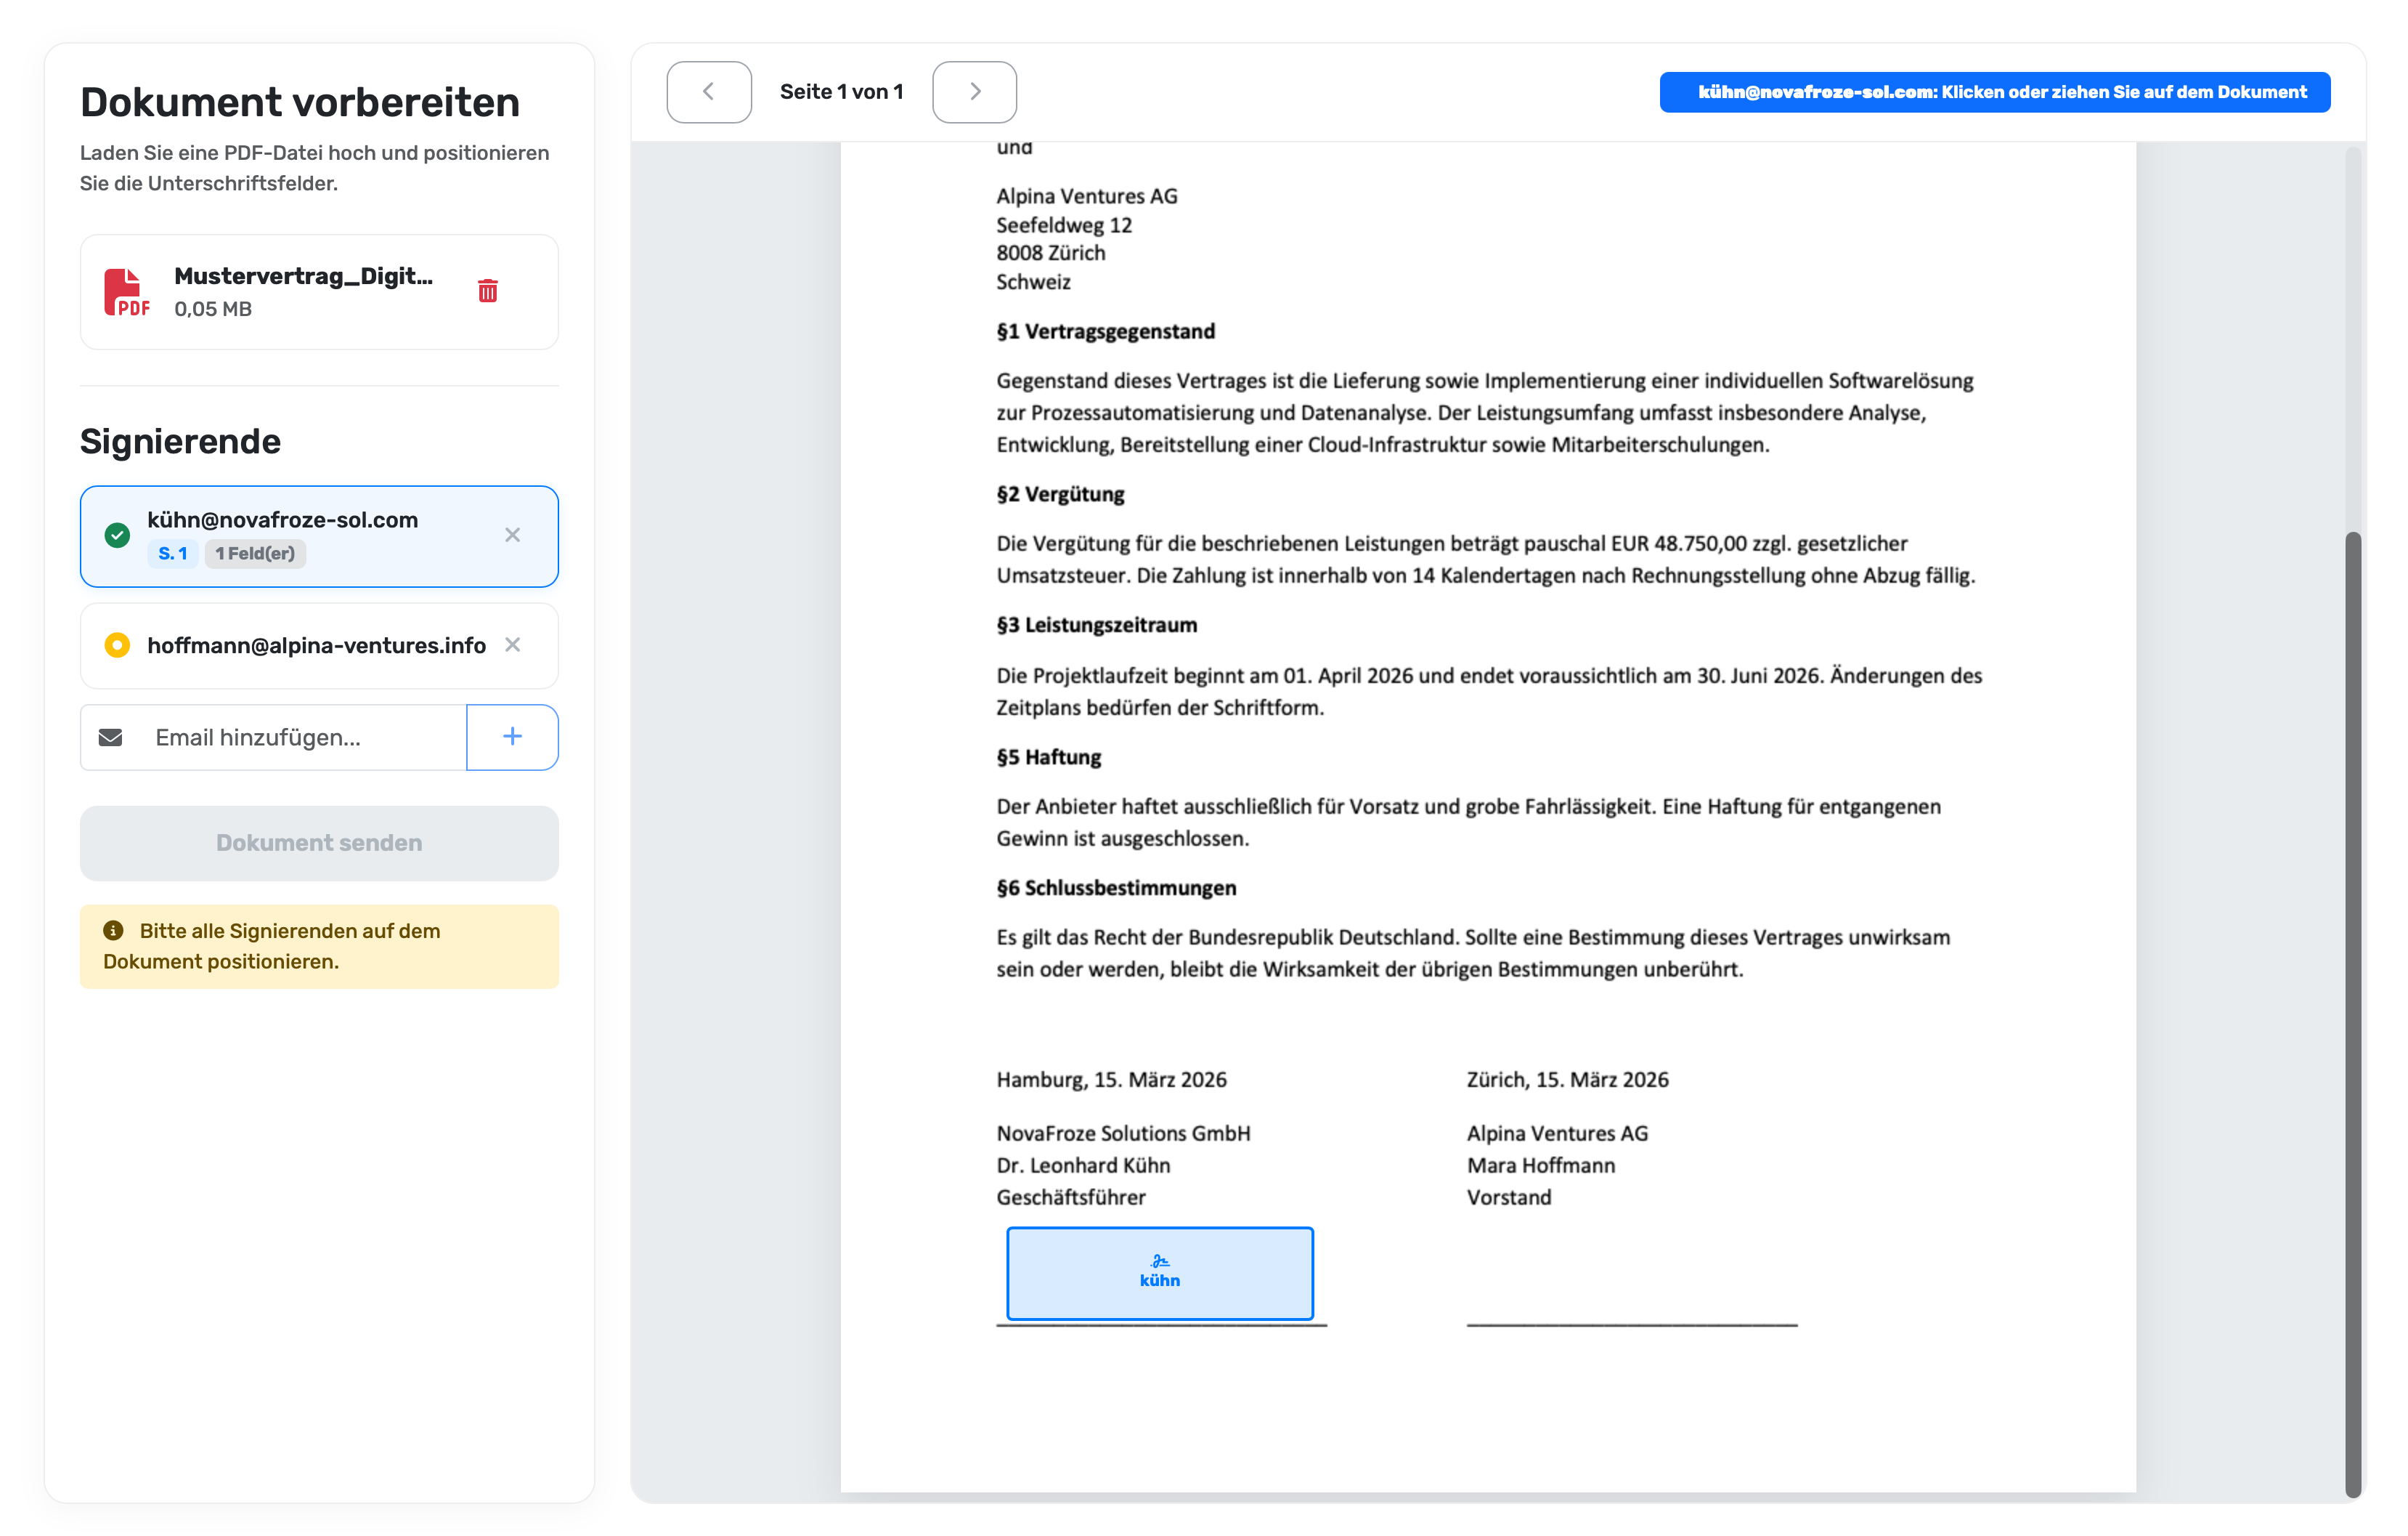Screen dimensions: 2408x1536
Task: Click the blue placement hint banner
Action: (x=1994, y=92)
